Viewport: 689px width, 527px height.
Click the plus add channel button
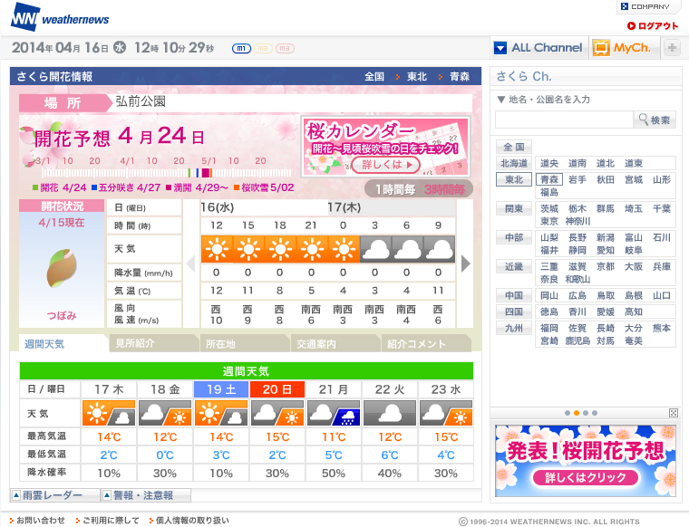click(x=672, y=47)
